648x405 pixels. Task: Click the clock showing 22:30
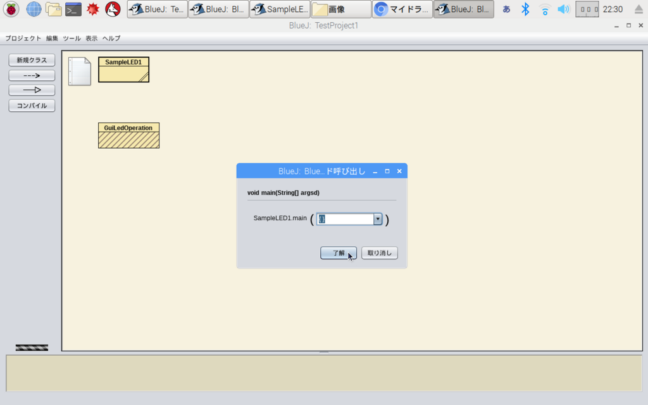613,9
